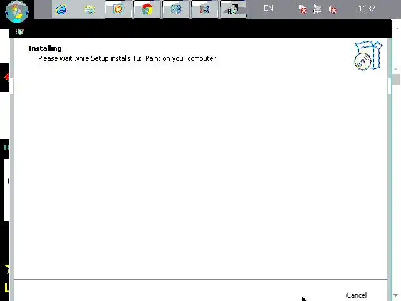The width and height of the screenshot is (401, 301).
Task: Open the taskbar button showing the letter A
Action: pyautogui.click(x=205, y=9)
